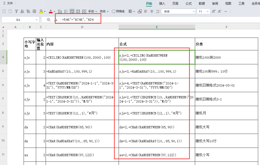Decrease font size with A- icon
The width and height of the screenshot is (260, 165).
[x=220, y=11]
